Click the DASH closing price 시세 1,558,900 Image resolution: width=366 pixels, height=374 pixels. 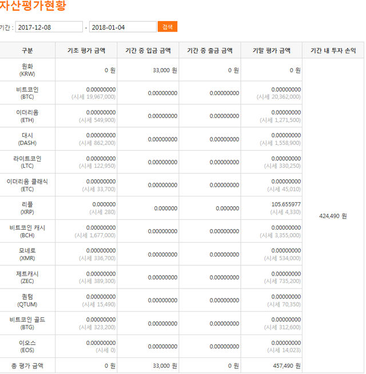pos(280,143)
